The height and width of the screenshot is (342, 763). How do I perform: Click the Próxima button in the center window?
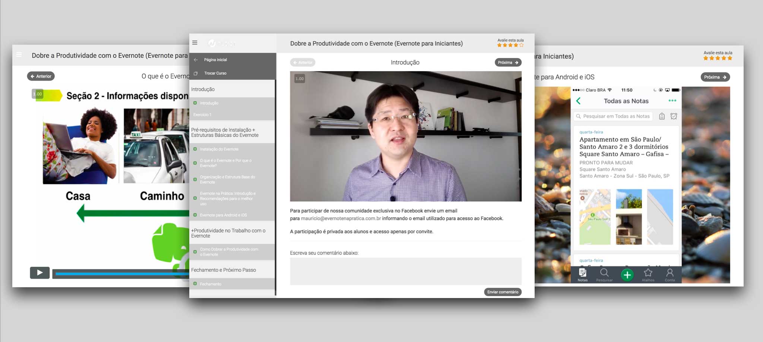point(508,63)
